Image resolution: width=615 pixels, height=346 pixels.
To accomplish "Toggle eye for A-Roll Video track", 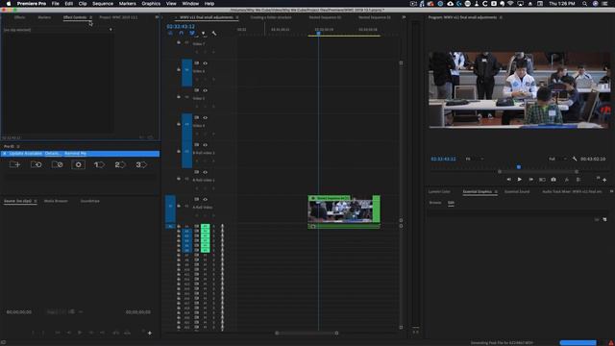I will pos(205,199).
